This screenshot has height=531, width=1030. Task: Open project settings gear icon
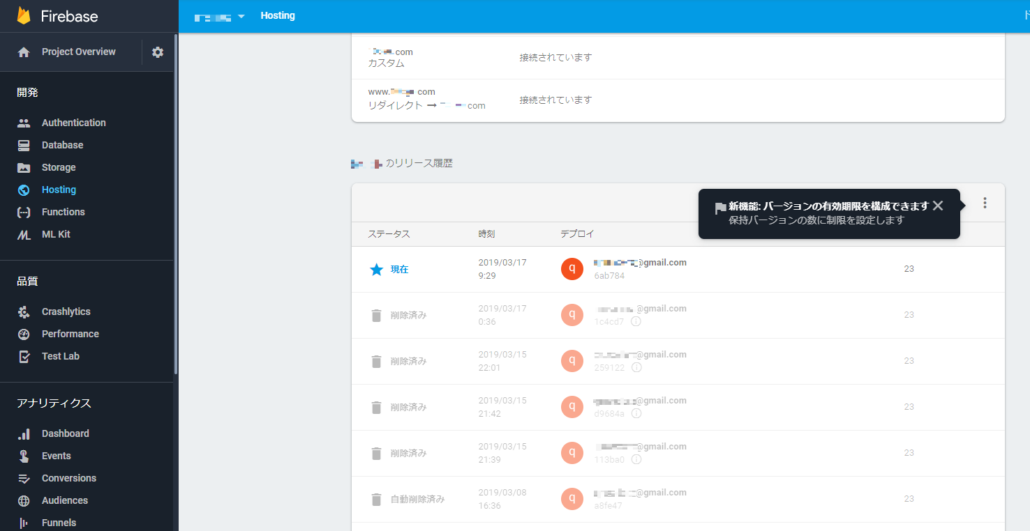point(158,52)
